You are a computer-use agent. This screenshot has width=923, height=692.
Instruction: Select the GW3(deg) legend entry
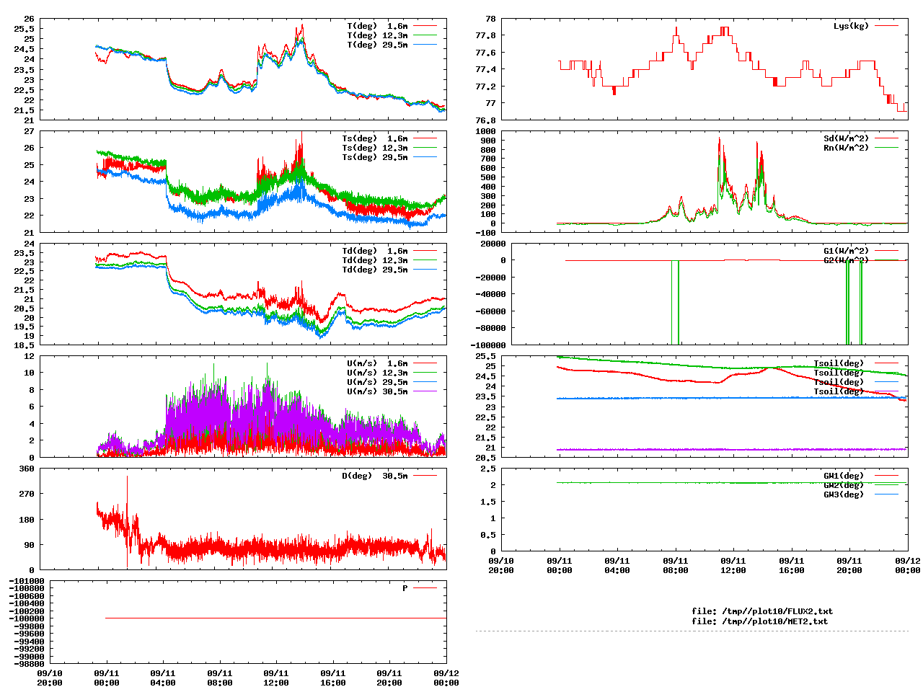click(844, 494)
